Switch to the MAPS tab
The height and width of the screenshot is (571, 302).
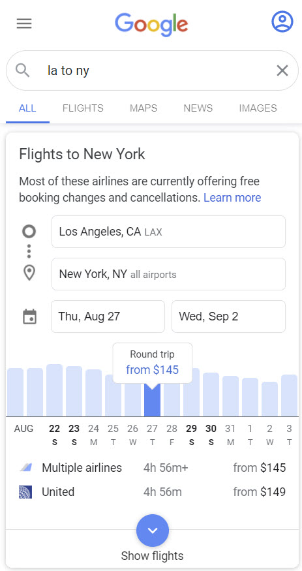[x=143, y=108]
